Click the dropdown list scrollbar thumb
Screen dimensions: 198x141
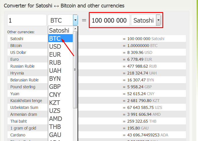coord(75,70)
